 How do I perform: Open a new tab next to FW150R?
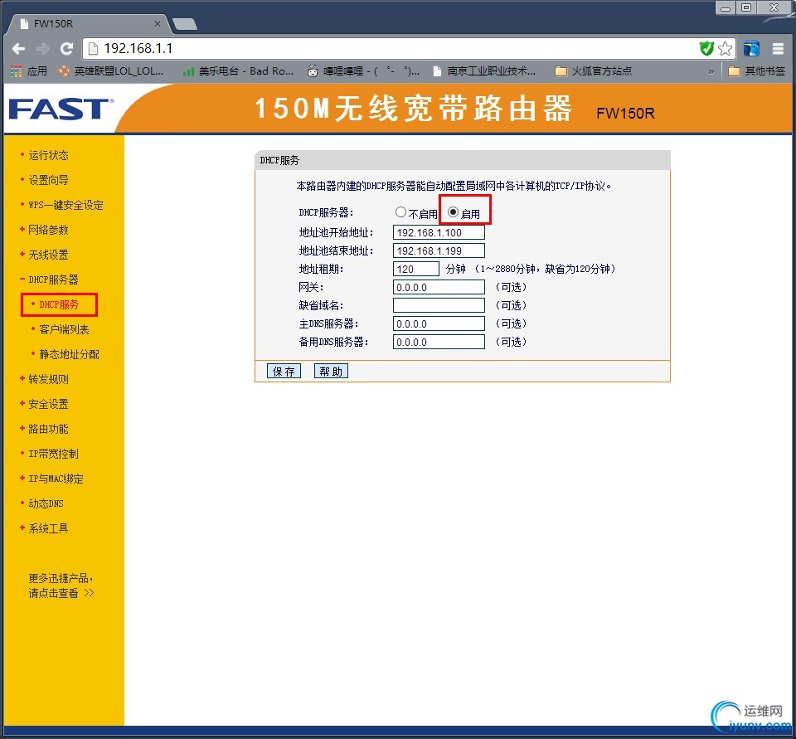point(184,24)
